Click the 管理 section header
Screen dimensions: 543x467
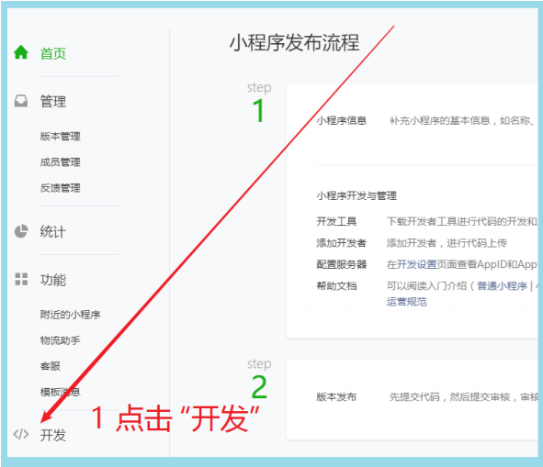pyautogui.click(x=53, y=101)
